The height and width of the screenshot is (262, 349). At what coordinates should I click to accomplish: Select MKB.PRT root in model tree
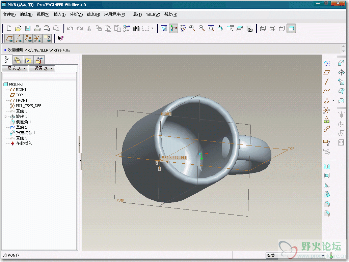[x=17, y=85]
